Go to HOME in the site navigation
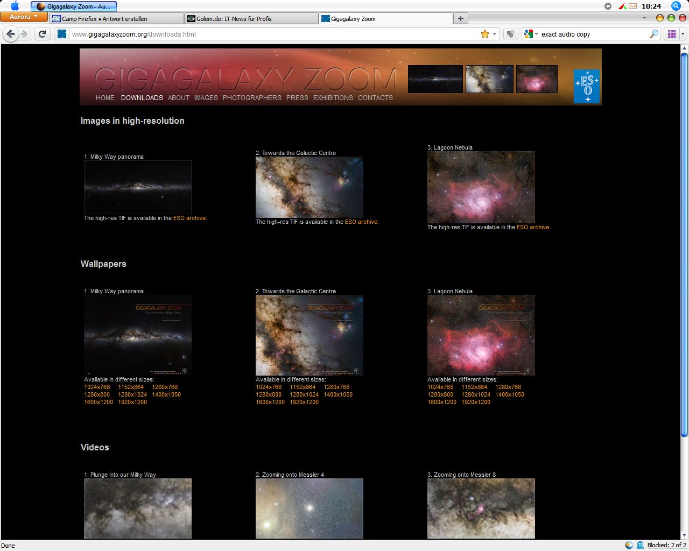The image size is (689, 551). (x=105, y=98)
